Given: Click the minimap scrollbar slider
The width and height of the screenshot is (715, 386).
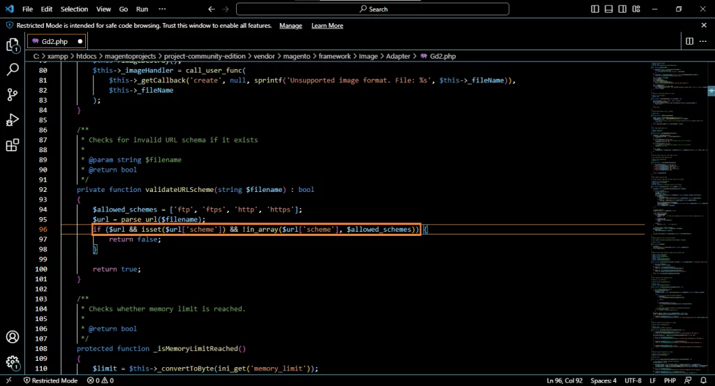Looking at the screenshot, I should (711, 91).
